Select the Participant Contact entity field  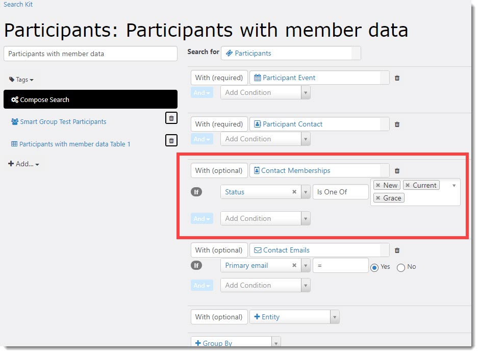[x=319, y=124]
